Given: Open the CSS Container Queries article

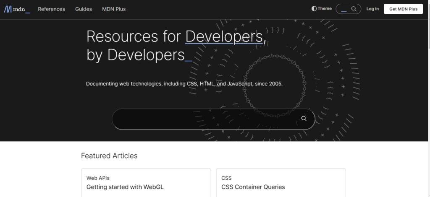Looking at the screenshot, I should coord(253,187).
